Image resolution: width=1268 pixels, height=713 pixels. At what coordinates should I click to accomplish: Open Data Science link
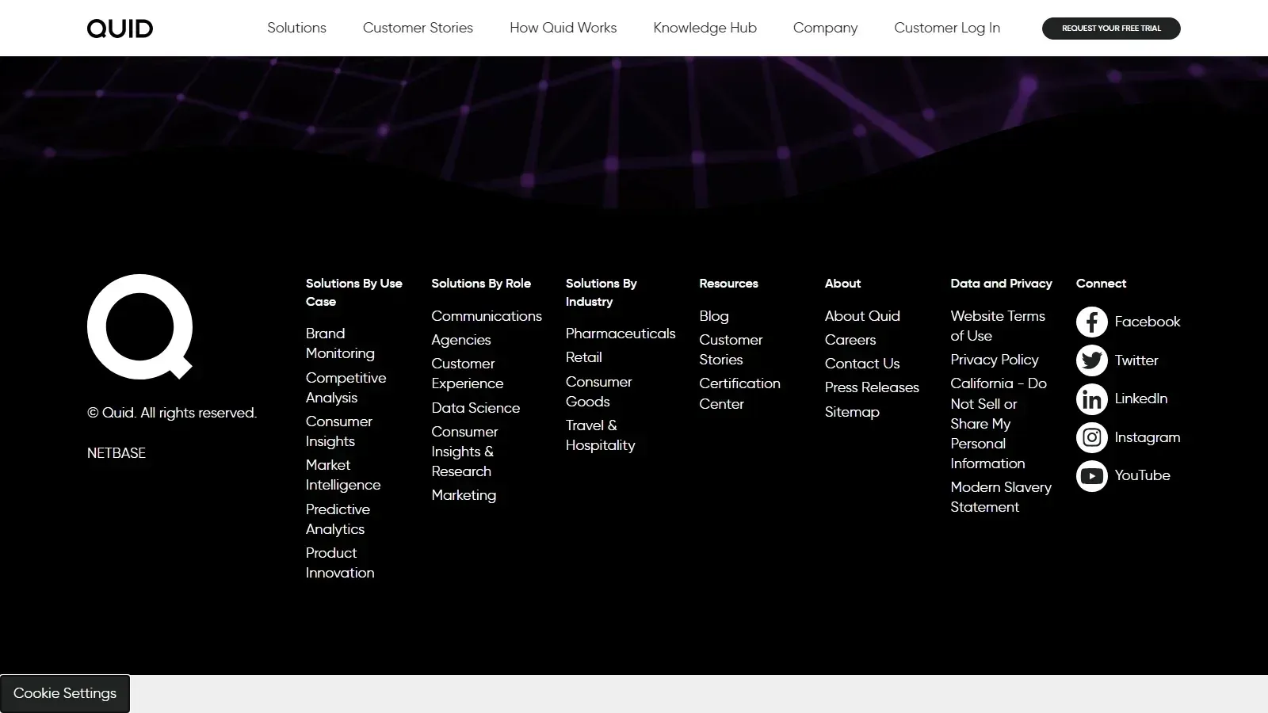pos(475,408)
